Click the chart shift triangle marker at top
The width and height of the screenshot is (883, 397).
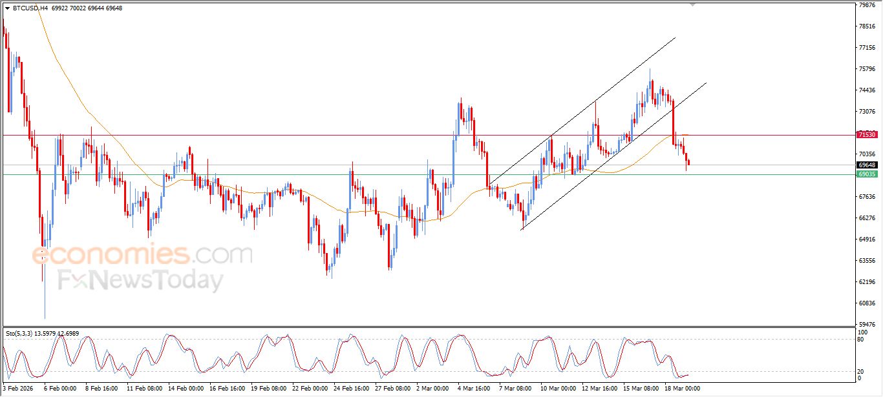693,5
